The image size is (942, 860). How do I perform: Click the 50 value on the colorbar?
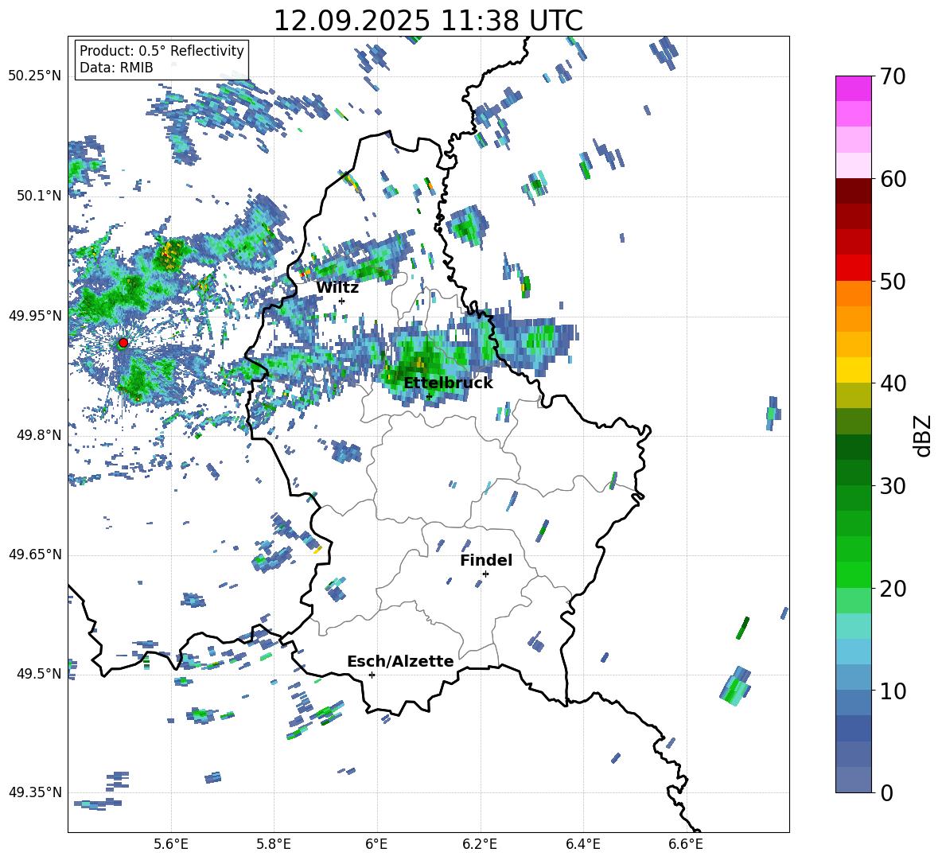(892, 282)
